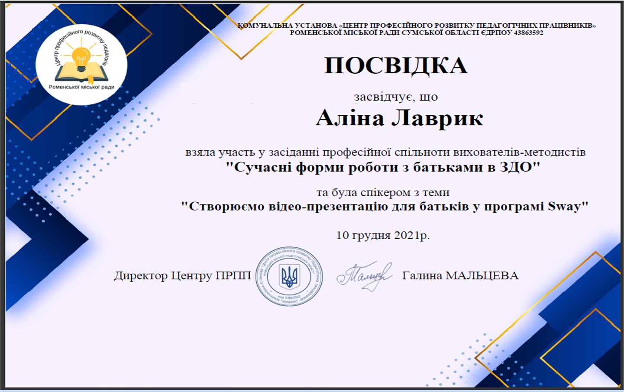This screenshot has height=392, width=624.
Task: Click the director's handwritten signature
Action: click(x=364, y=275)
